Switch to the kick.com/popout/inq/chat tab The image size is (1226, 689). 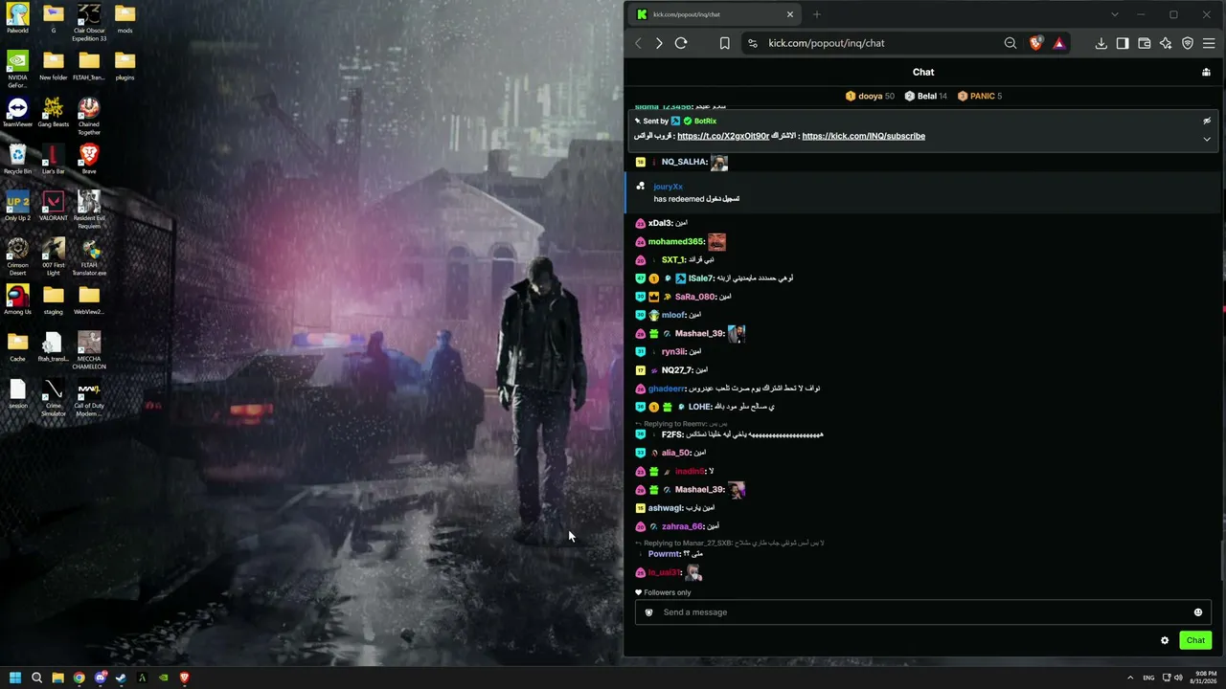point(715,14)
